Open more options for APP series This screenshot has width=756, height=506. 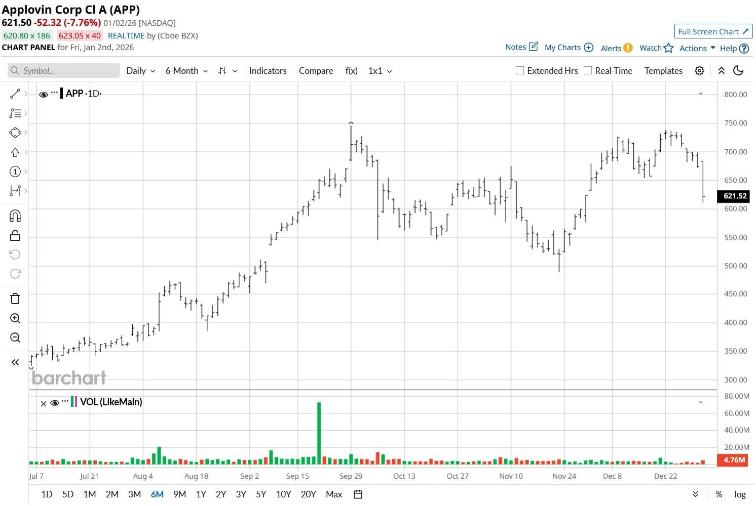click(x=55, y=93)
